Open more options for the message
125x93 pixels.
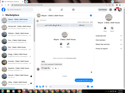point(58,68)
